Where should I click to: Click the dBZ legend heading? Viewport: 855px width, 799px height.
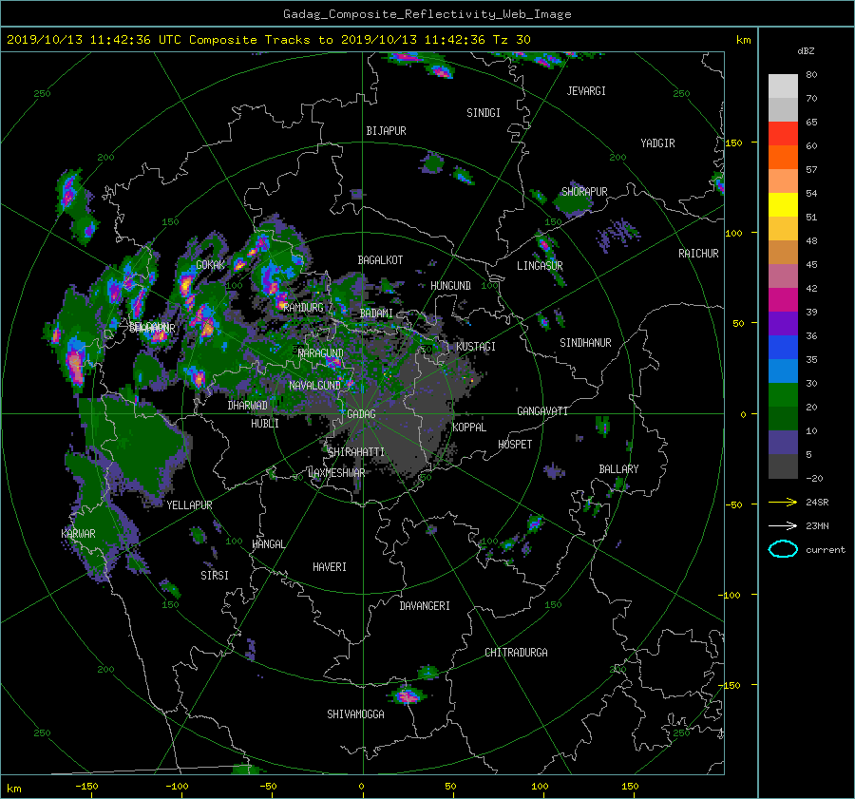point(806,51)
